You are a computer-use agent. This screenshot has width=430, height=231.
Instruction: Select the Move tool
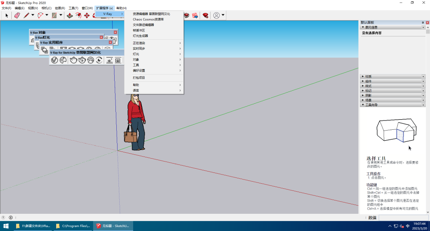(87, 15)
